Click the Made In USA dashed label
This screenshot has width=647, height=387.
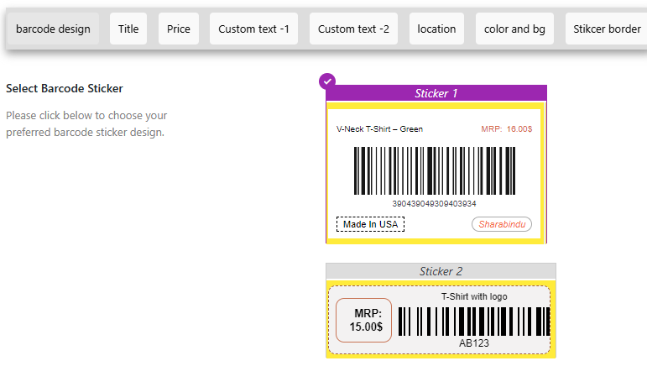pos(371,224)
